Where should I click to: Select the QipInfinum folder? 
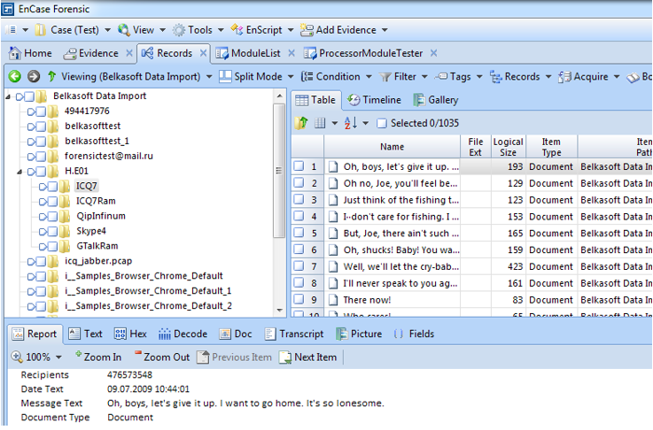click(101, 216)
